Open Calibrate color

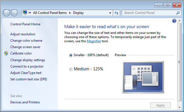point(21,53)
